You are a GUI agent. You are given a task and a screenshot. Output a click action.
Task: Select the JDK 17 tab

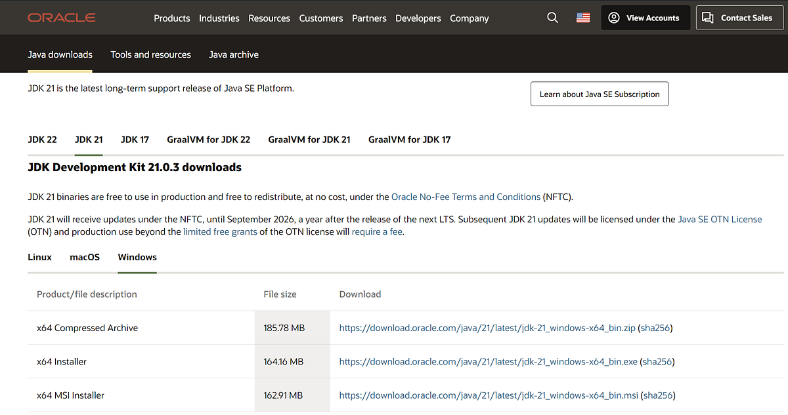tap(135, 140)
